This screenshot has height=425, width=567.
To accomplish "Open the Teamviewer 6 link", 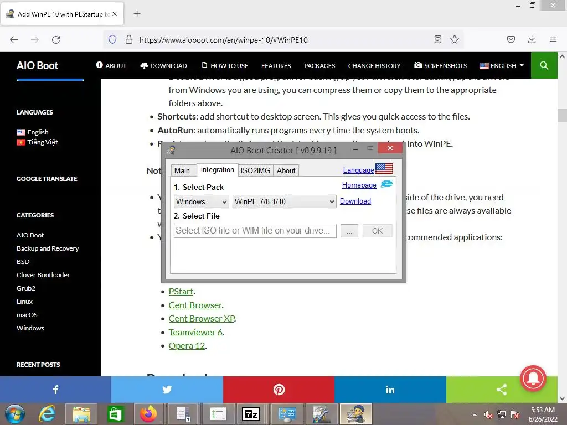I will pos(195,332).
